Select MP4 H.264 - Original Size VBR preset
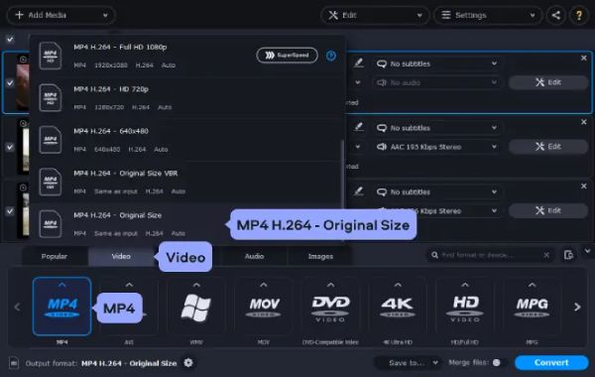This screenshot has width=595, height=377. tap(186, 183)
